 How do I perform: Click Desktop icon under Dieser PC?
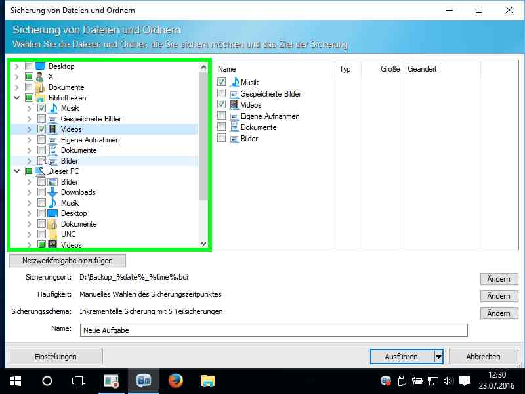[x=52, y=213]
